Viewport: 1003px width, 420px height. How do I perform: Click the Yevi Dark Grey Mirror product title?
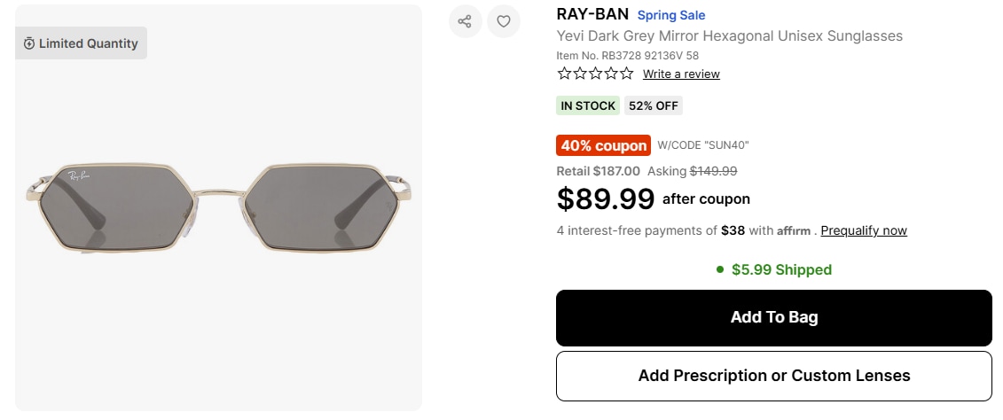(729, 36)
